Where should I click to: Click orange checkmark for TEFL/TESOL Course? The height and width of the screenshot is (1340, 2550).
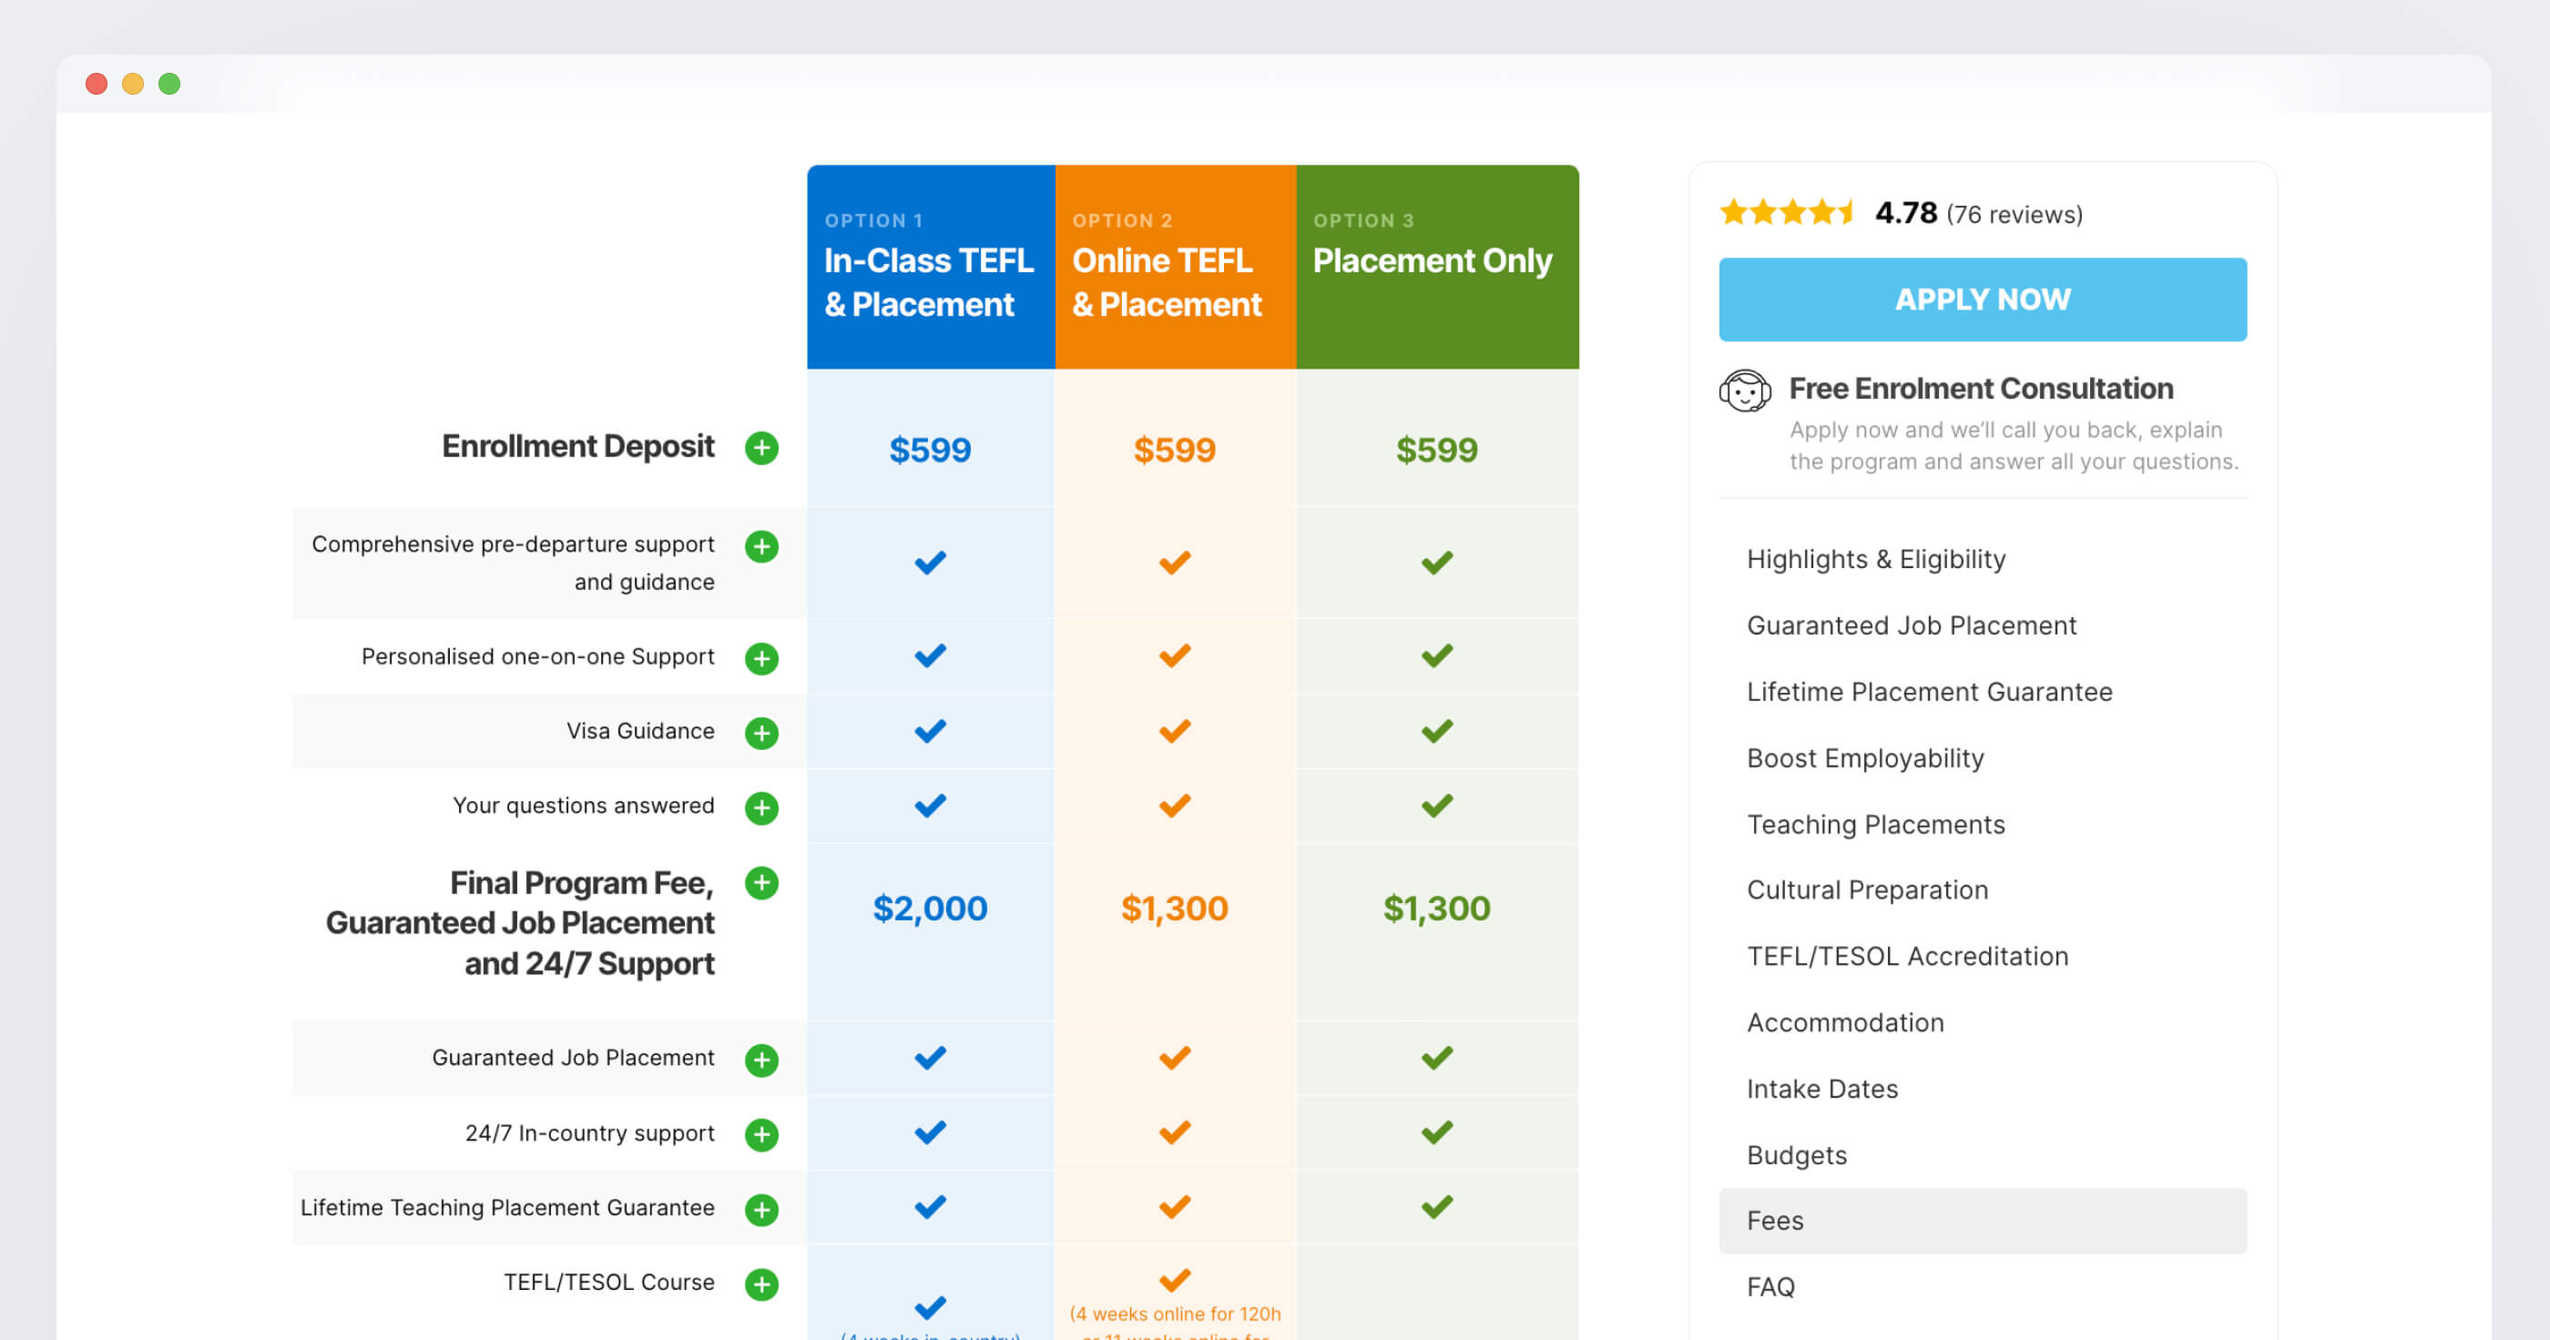pyautogui.click(x=1174, y=1281)
